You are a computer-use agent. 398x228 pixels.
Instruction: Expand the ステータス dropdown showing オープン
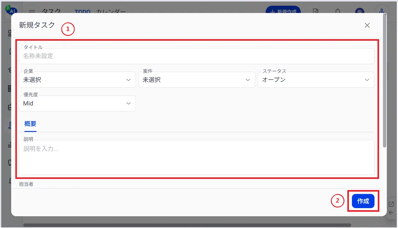(x=316, y=80)
